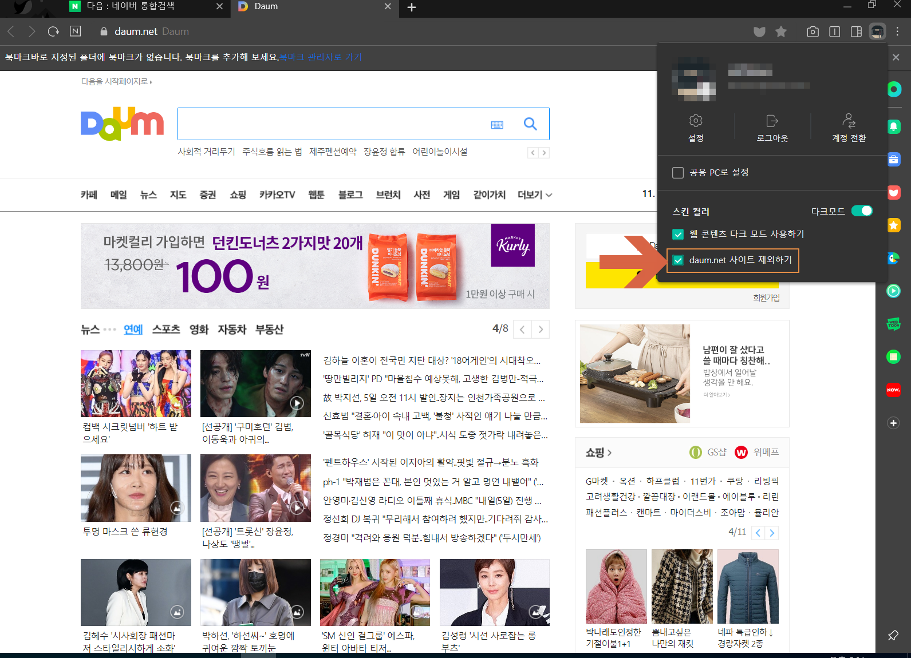Open a new browser tab
This screenshot has height=658, width=911.
[412, 7]
